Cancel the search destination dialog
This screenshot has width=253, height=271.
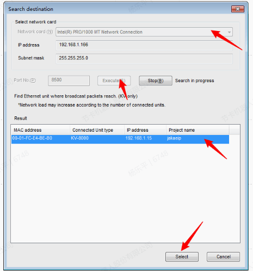point(223,257)
